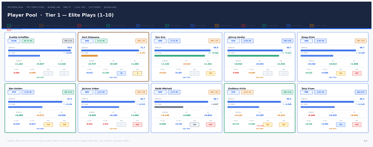Screen dimensions: 373x147
Task: Click Kitayama's VS EXP value +2.156
Action: click(x=105, y=73)
